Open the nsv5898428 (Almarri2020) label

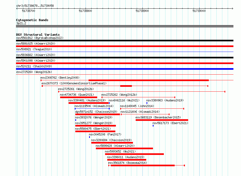115,146
